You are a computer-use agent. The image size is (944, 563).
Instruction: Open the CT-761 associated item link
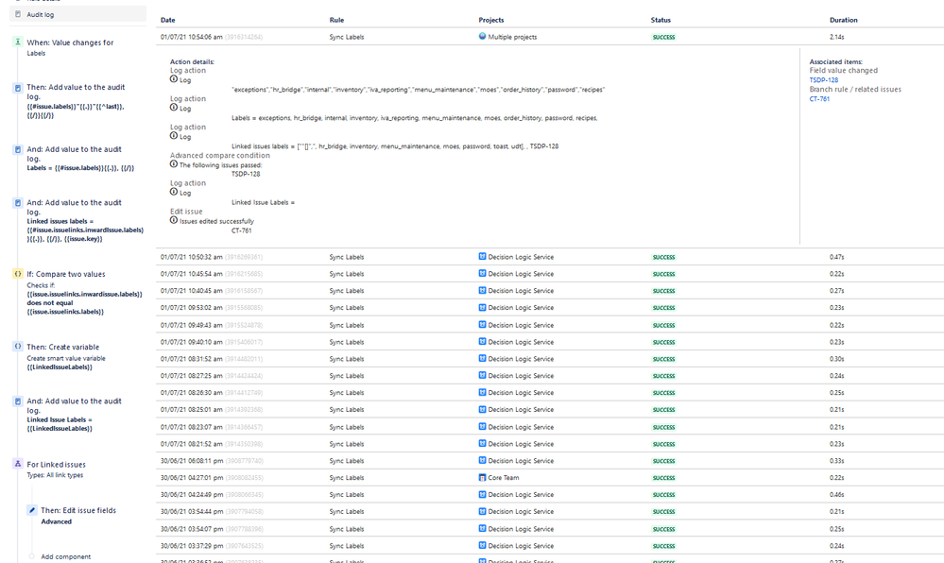(819, 99)
